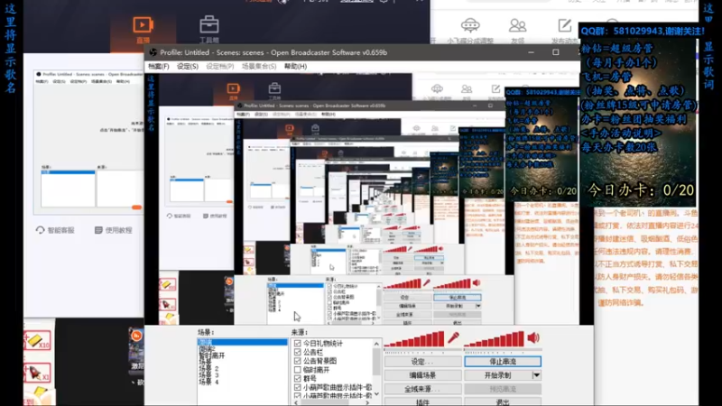This screenshot has width=722, height=406.
Task: Click the 全域来源... button
Action: (x=422, y=389)
